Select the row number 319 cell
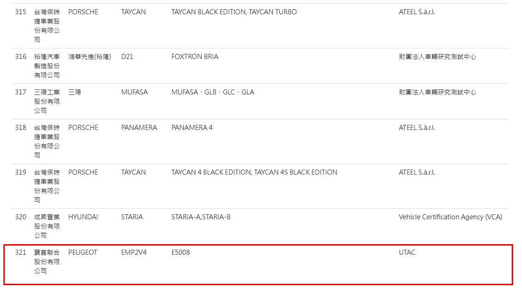 [21, 172]
